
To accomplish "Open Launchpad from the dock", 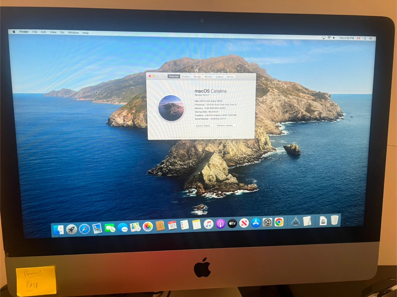I will click(72, 229).
